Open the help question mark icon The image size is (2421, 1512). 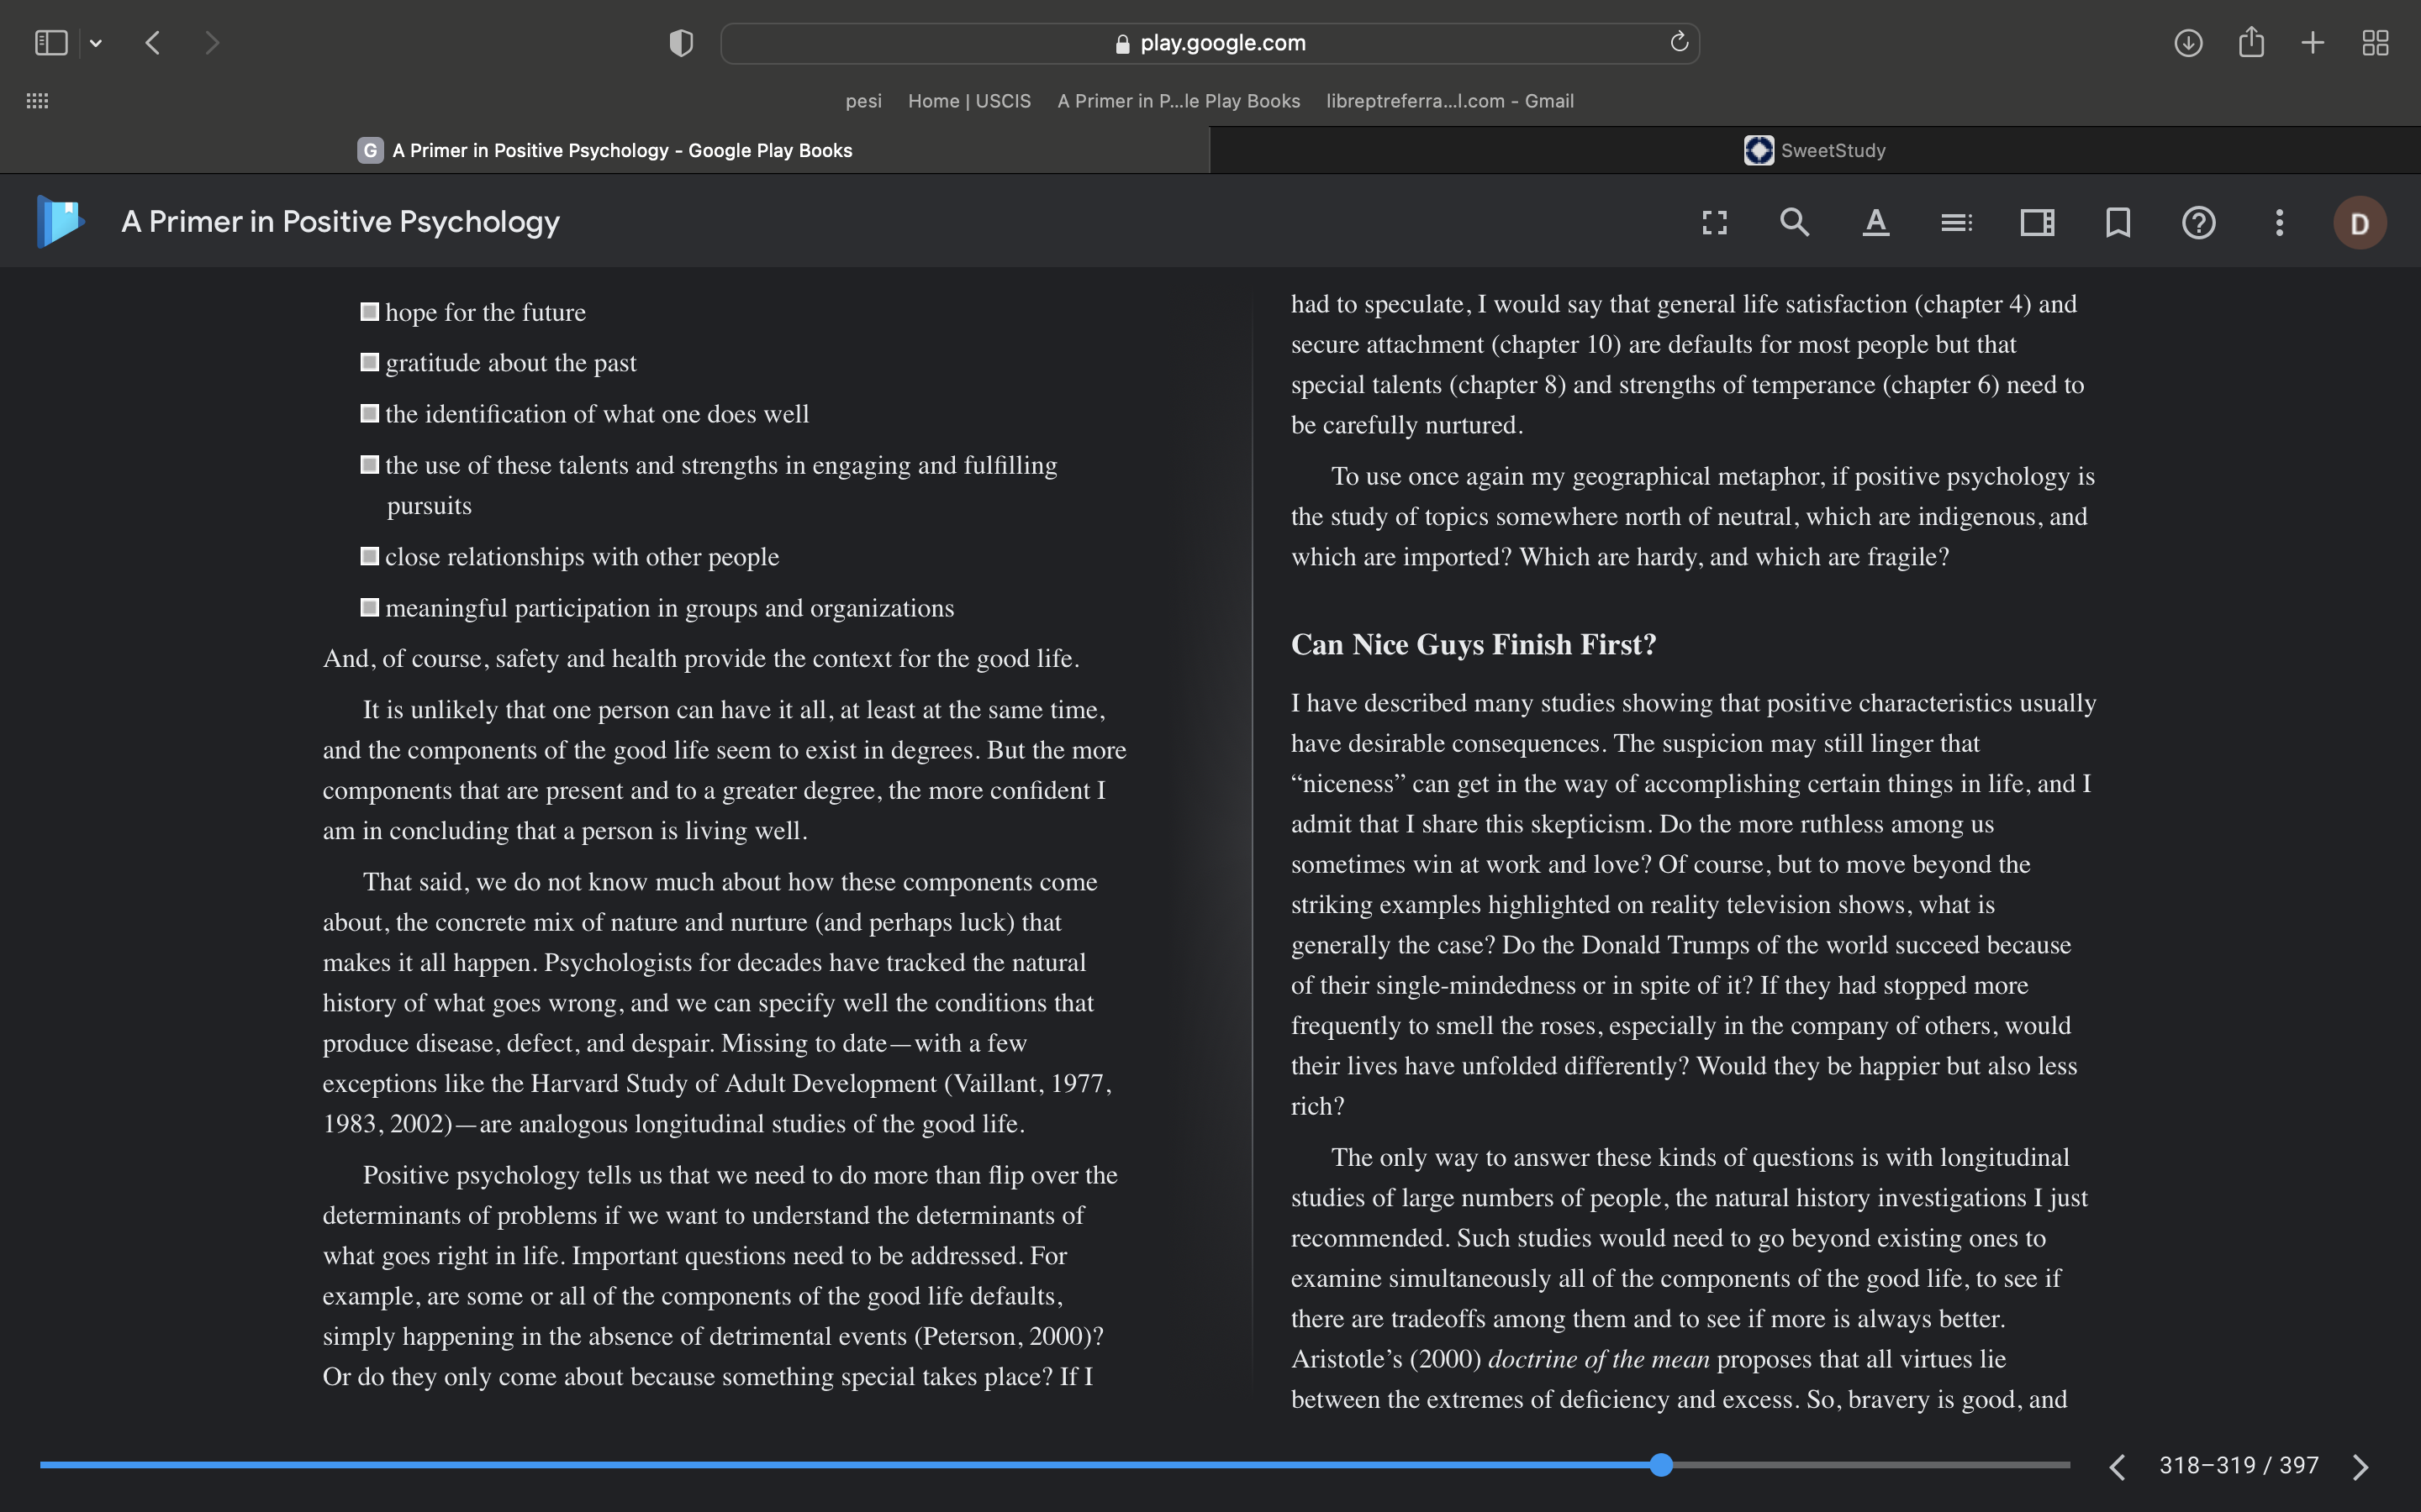click(x=2199, y=222)
